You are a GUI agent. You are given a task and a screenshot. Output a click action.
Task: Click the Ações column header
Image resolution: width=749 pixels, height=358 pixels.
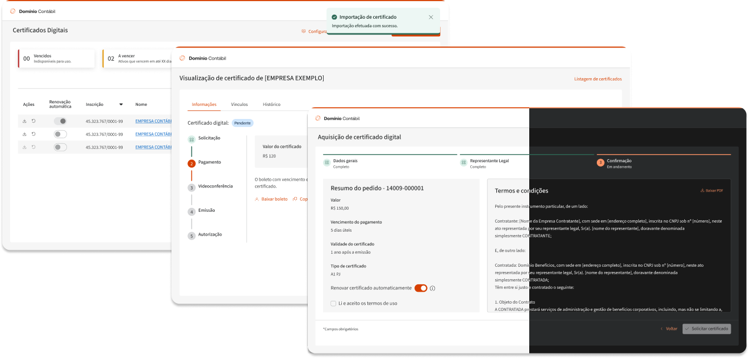click(x=28, y=104)
